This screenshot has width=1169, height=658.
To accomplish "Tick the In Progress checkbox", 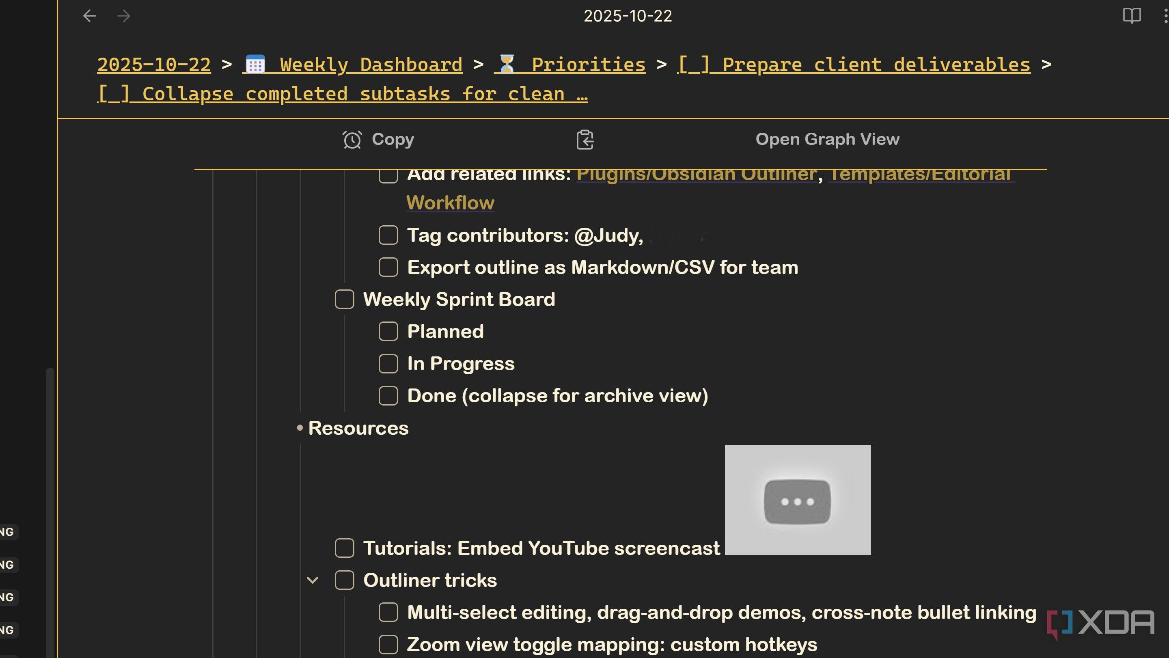I will pos(388,364).
